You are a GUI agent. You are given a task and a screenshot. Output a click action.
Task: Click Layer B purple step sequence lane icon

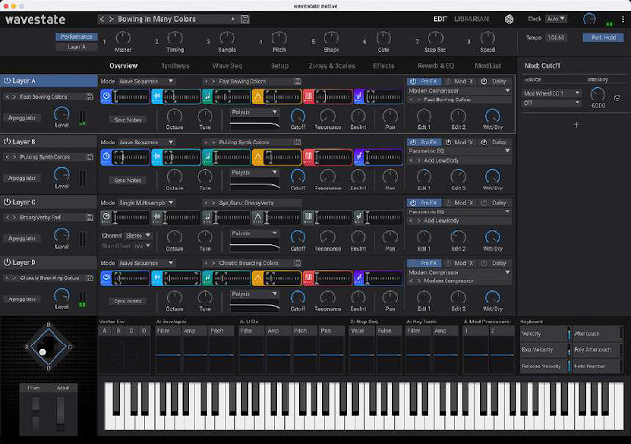click(359, 156)
